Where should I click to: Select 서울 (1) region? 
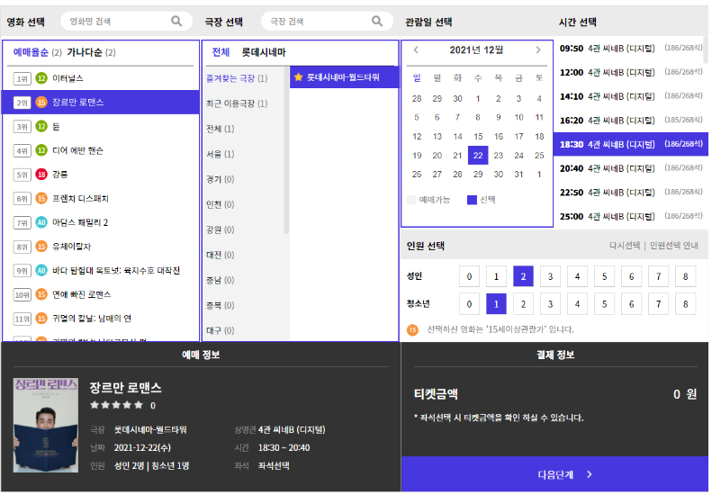[221, 154]
